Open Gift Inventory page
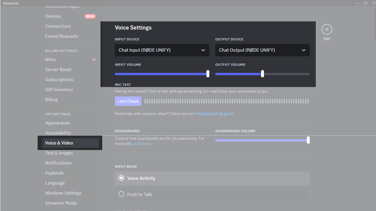 pyautogui.click(x=59, y=89)
